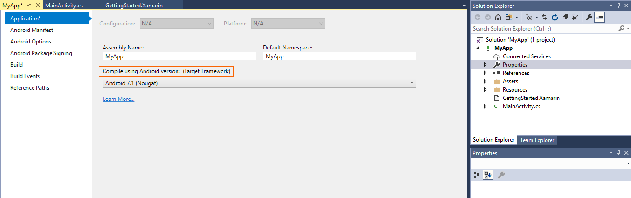Viewport: 631px width, 198px height.
Task: Open the Reference Paths page
Action: [30, 88]
